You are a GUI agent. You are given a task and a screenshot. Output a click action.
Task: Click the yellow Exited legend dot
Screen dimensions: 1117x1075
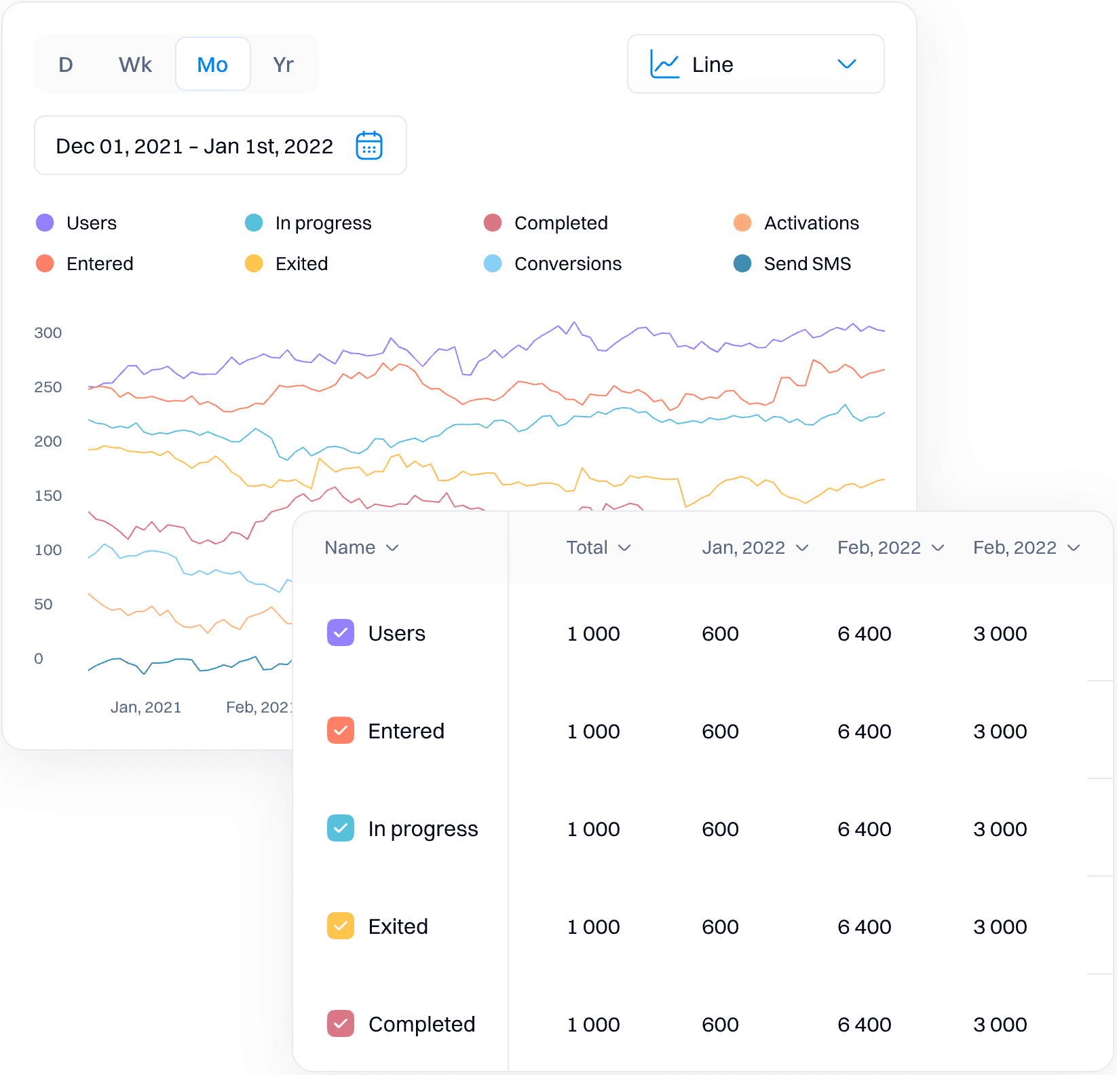click(x=253, y=263)
